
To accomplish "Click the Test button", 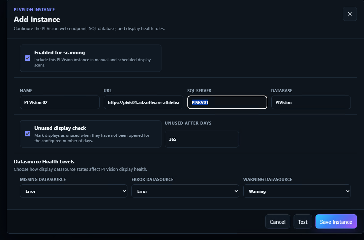I will 303,222.
